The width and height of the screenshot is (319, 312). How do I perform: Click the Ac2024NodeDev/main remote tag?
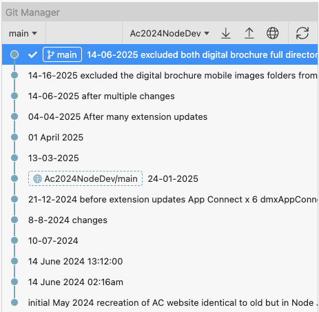click(85, 178)
